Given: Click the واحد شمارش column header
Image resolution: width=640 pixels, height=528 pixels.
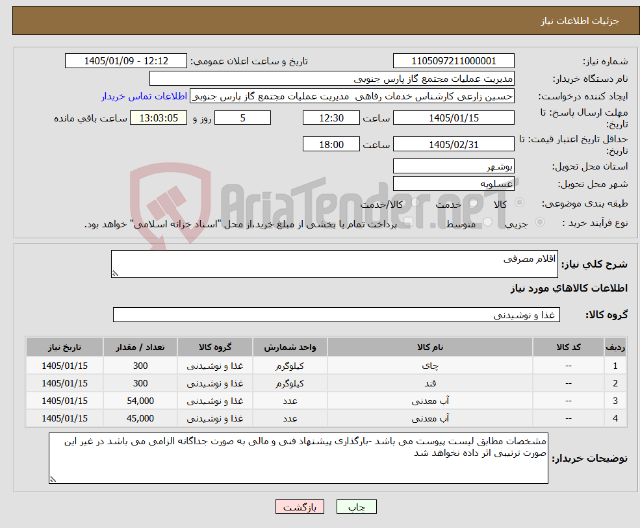Looking at the screenshot, I should pyautogui.click(x=290, y=347).
